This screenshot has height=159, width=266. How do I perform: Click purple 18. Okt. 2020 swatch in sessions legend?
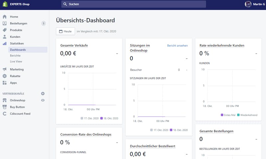171,130
